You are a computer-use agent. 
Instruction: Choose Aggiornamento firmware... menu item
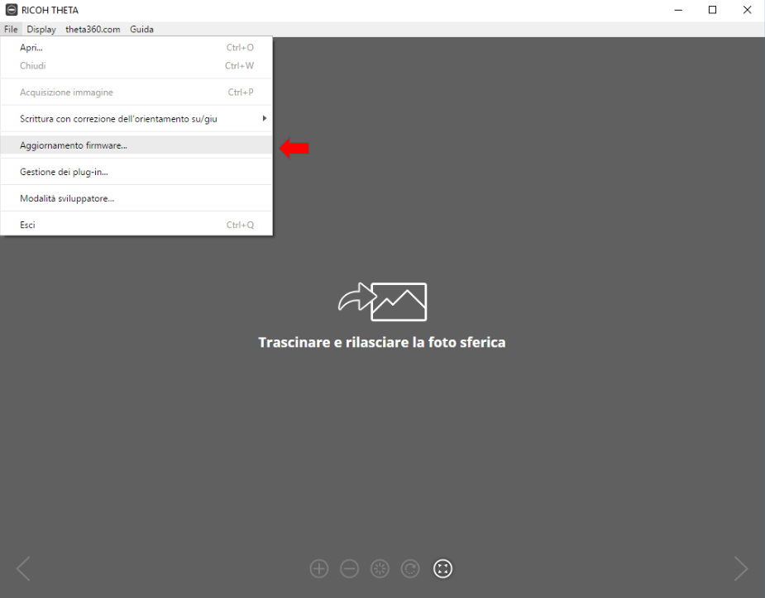[136, 145]
